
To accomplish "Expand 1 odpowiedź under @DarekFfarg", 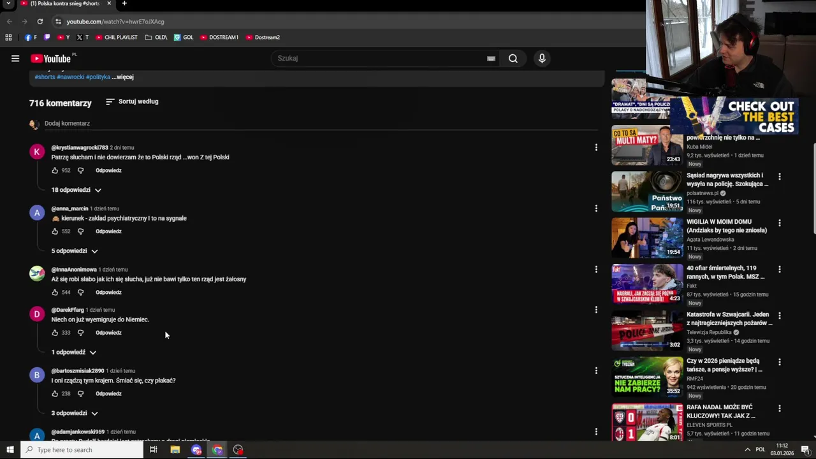I will (x=74, y=353).
